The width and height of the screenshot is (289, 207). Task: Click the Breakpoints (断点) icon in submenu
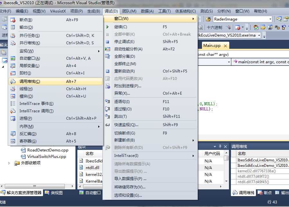click(x=13, y=20)
